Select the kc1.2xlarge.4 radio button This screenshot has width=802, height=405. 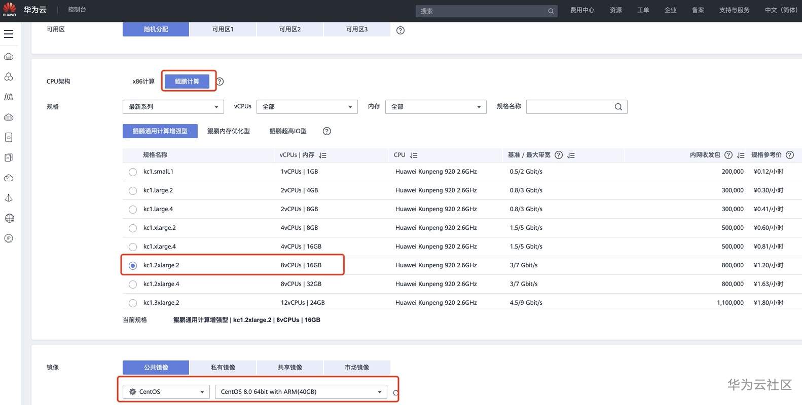(x=133, y=285)
